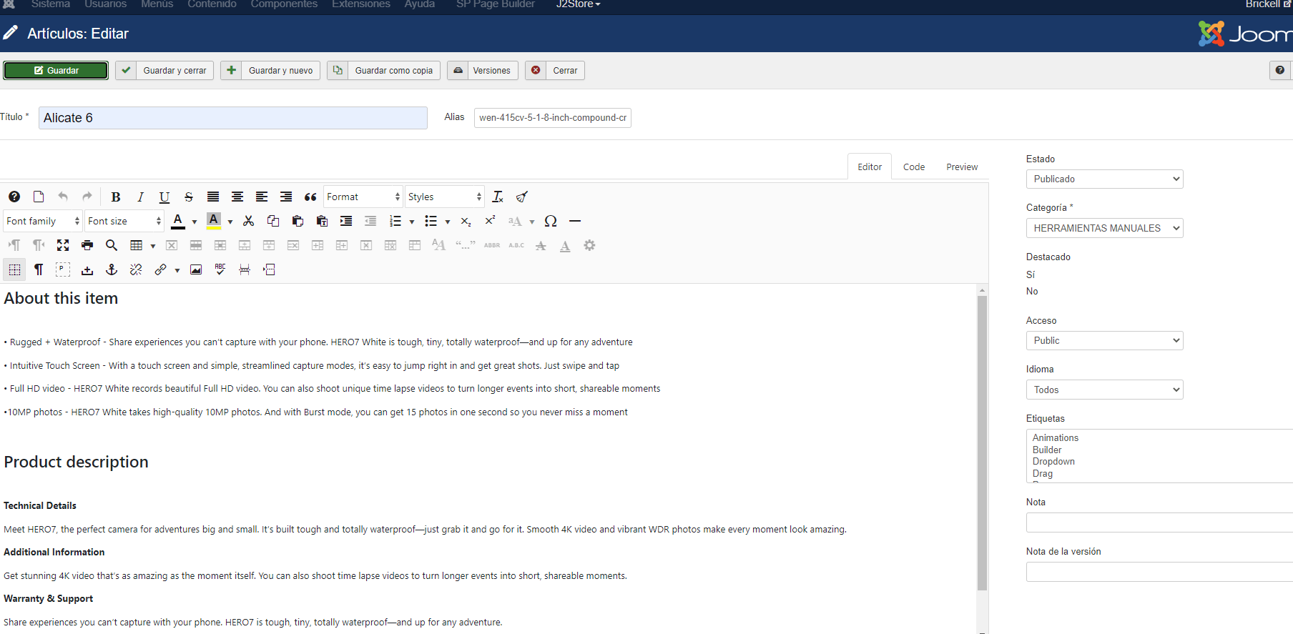This screenshot has width=1293, height=634.
Task: Set Destacado to No
Action: [x=1032, y=291]
